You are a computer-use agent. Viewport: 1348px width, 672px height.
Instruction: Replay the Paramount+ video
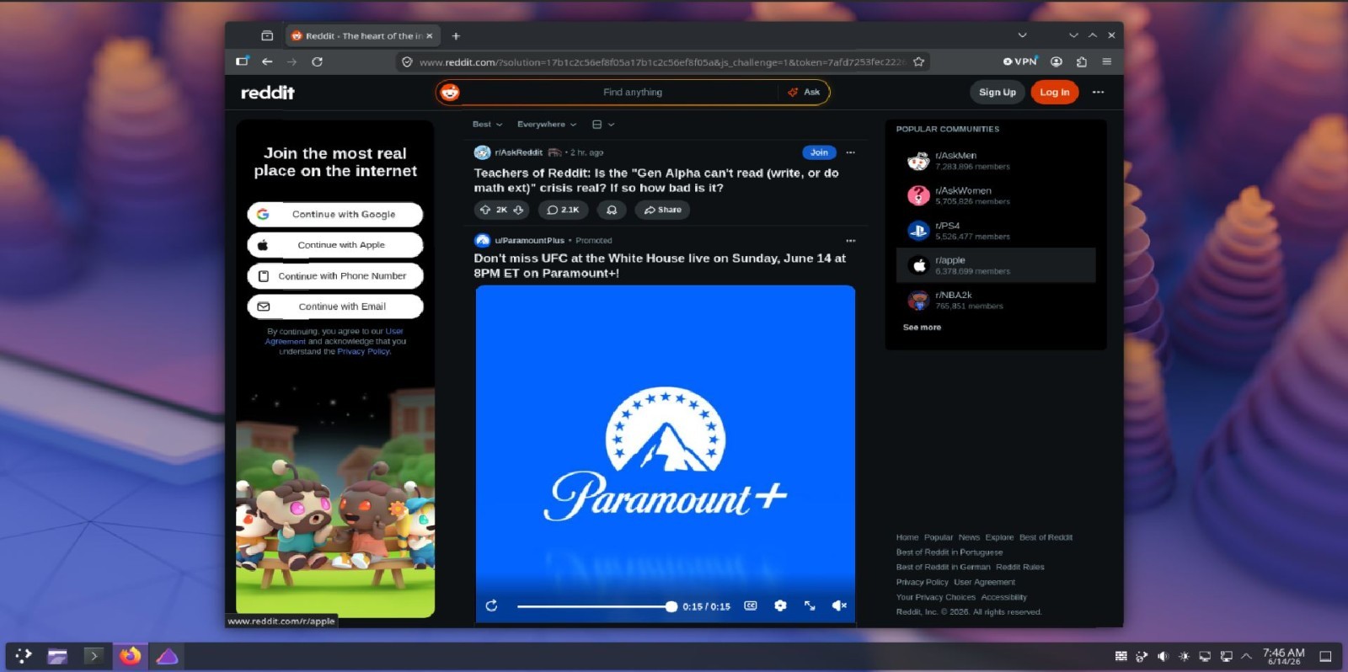click(492, 605)
